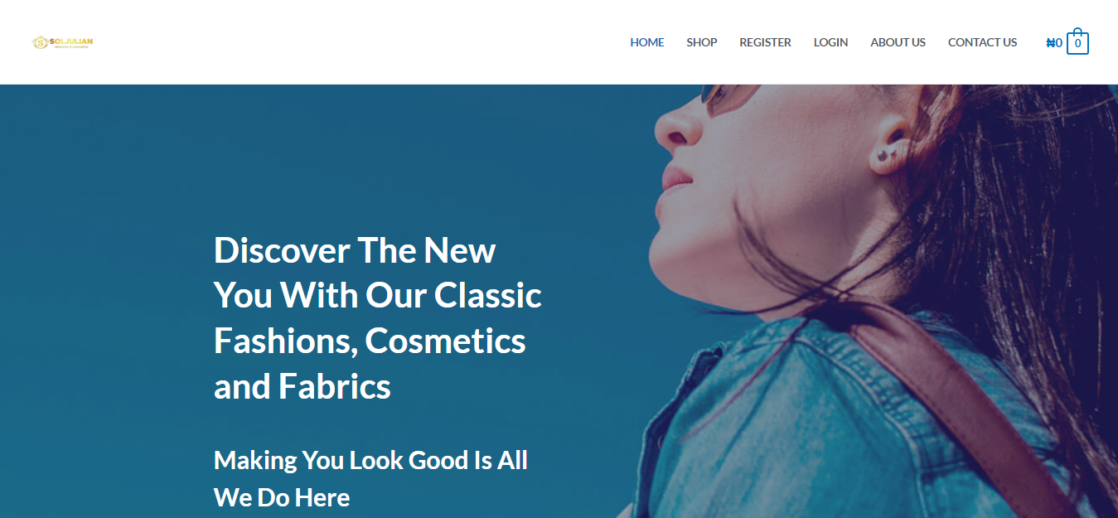The image size is (1118, 518).
Task: Click the ₦0 cart total amount
Action: click(x=1054, y=43)
